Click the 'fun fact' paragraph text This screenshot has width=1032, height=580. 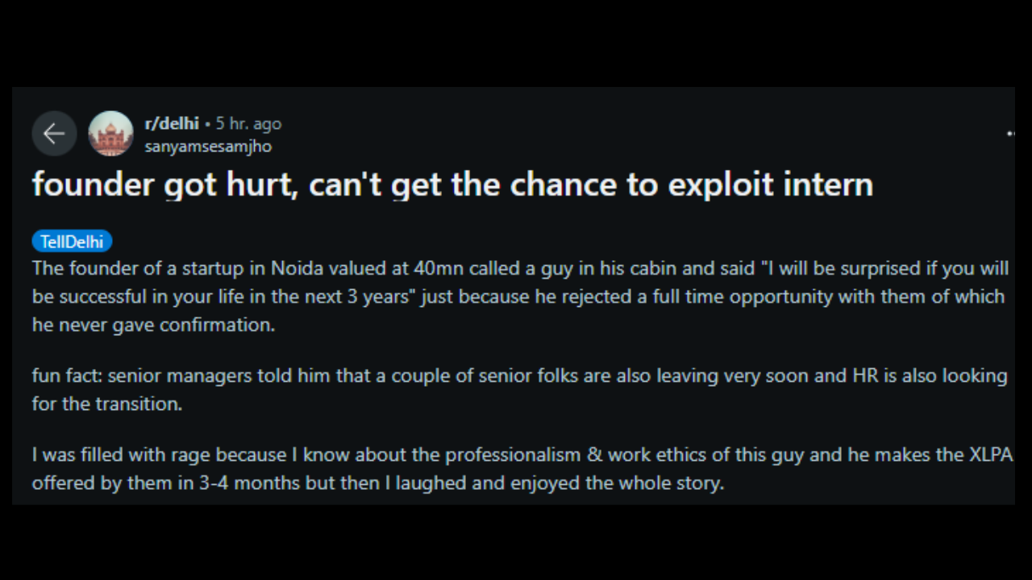(516, 389)
